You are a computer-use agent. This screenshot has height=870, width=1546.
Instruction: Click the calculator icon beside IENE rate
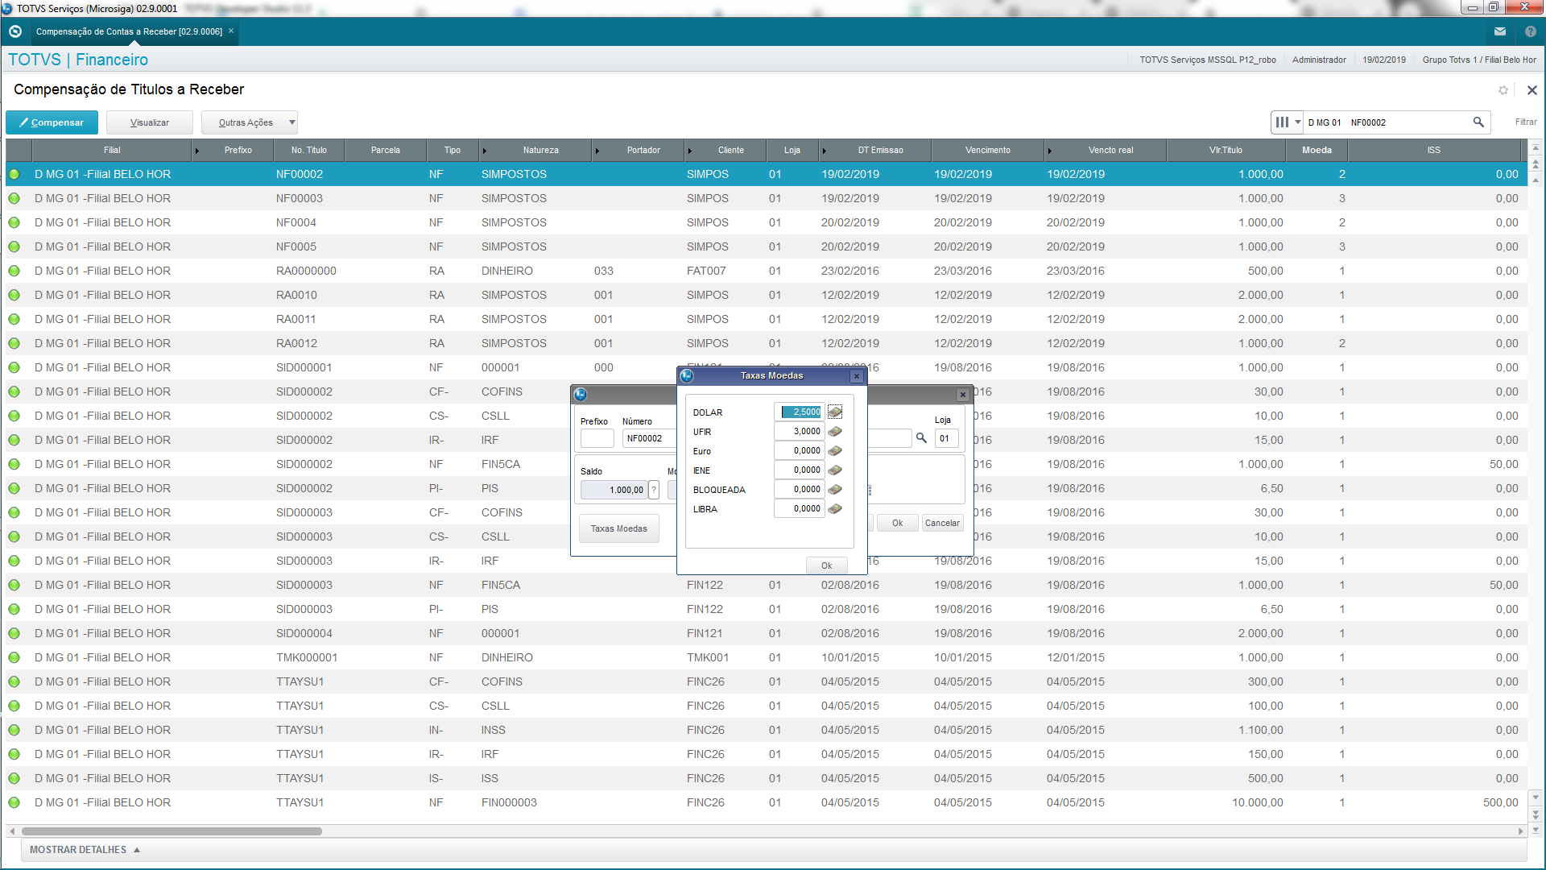click(x=835, y=470)
